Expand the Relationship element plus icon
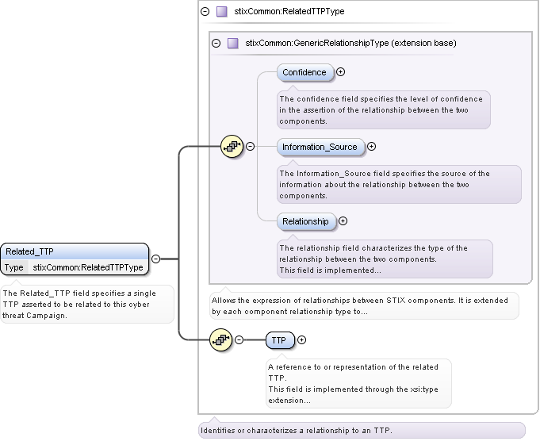The width and height of the screenshot is (540, 441). pyautogui.click(x=343, y=221)
